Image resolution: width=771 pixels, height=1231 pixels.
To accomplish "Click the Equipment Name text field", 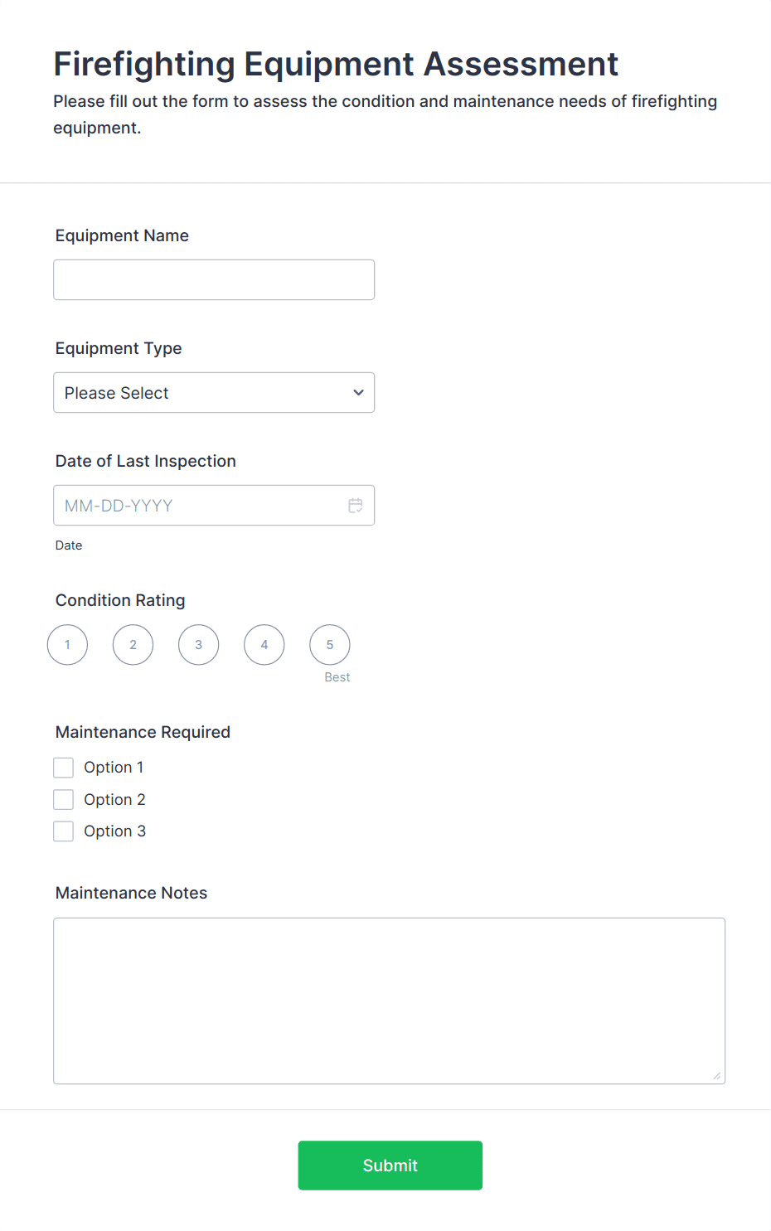I will pos(214,280).
